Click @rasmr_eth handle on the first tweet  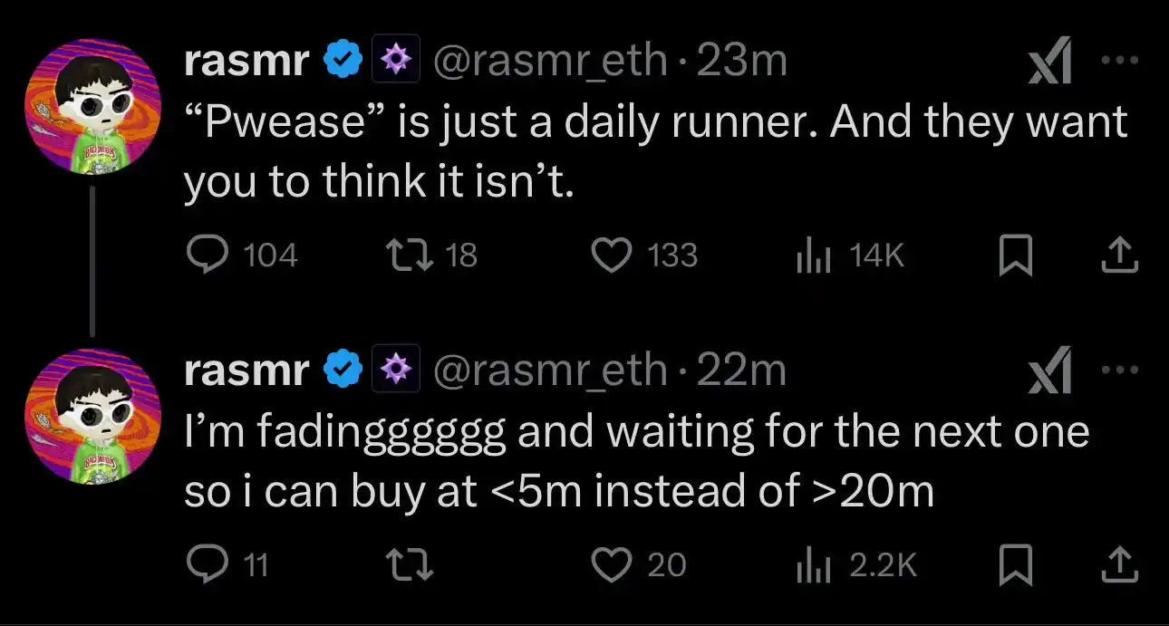click(x=551, y=61)
